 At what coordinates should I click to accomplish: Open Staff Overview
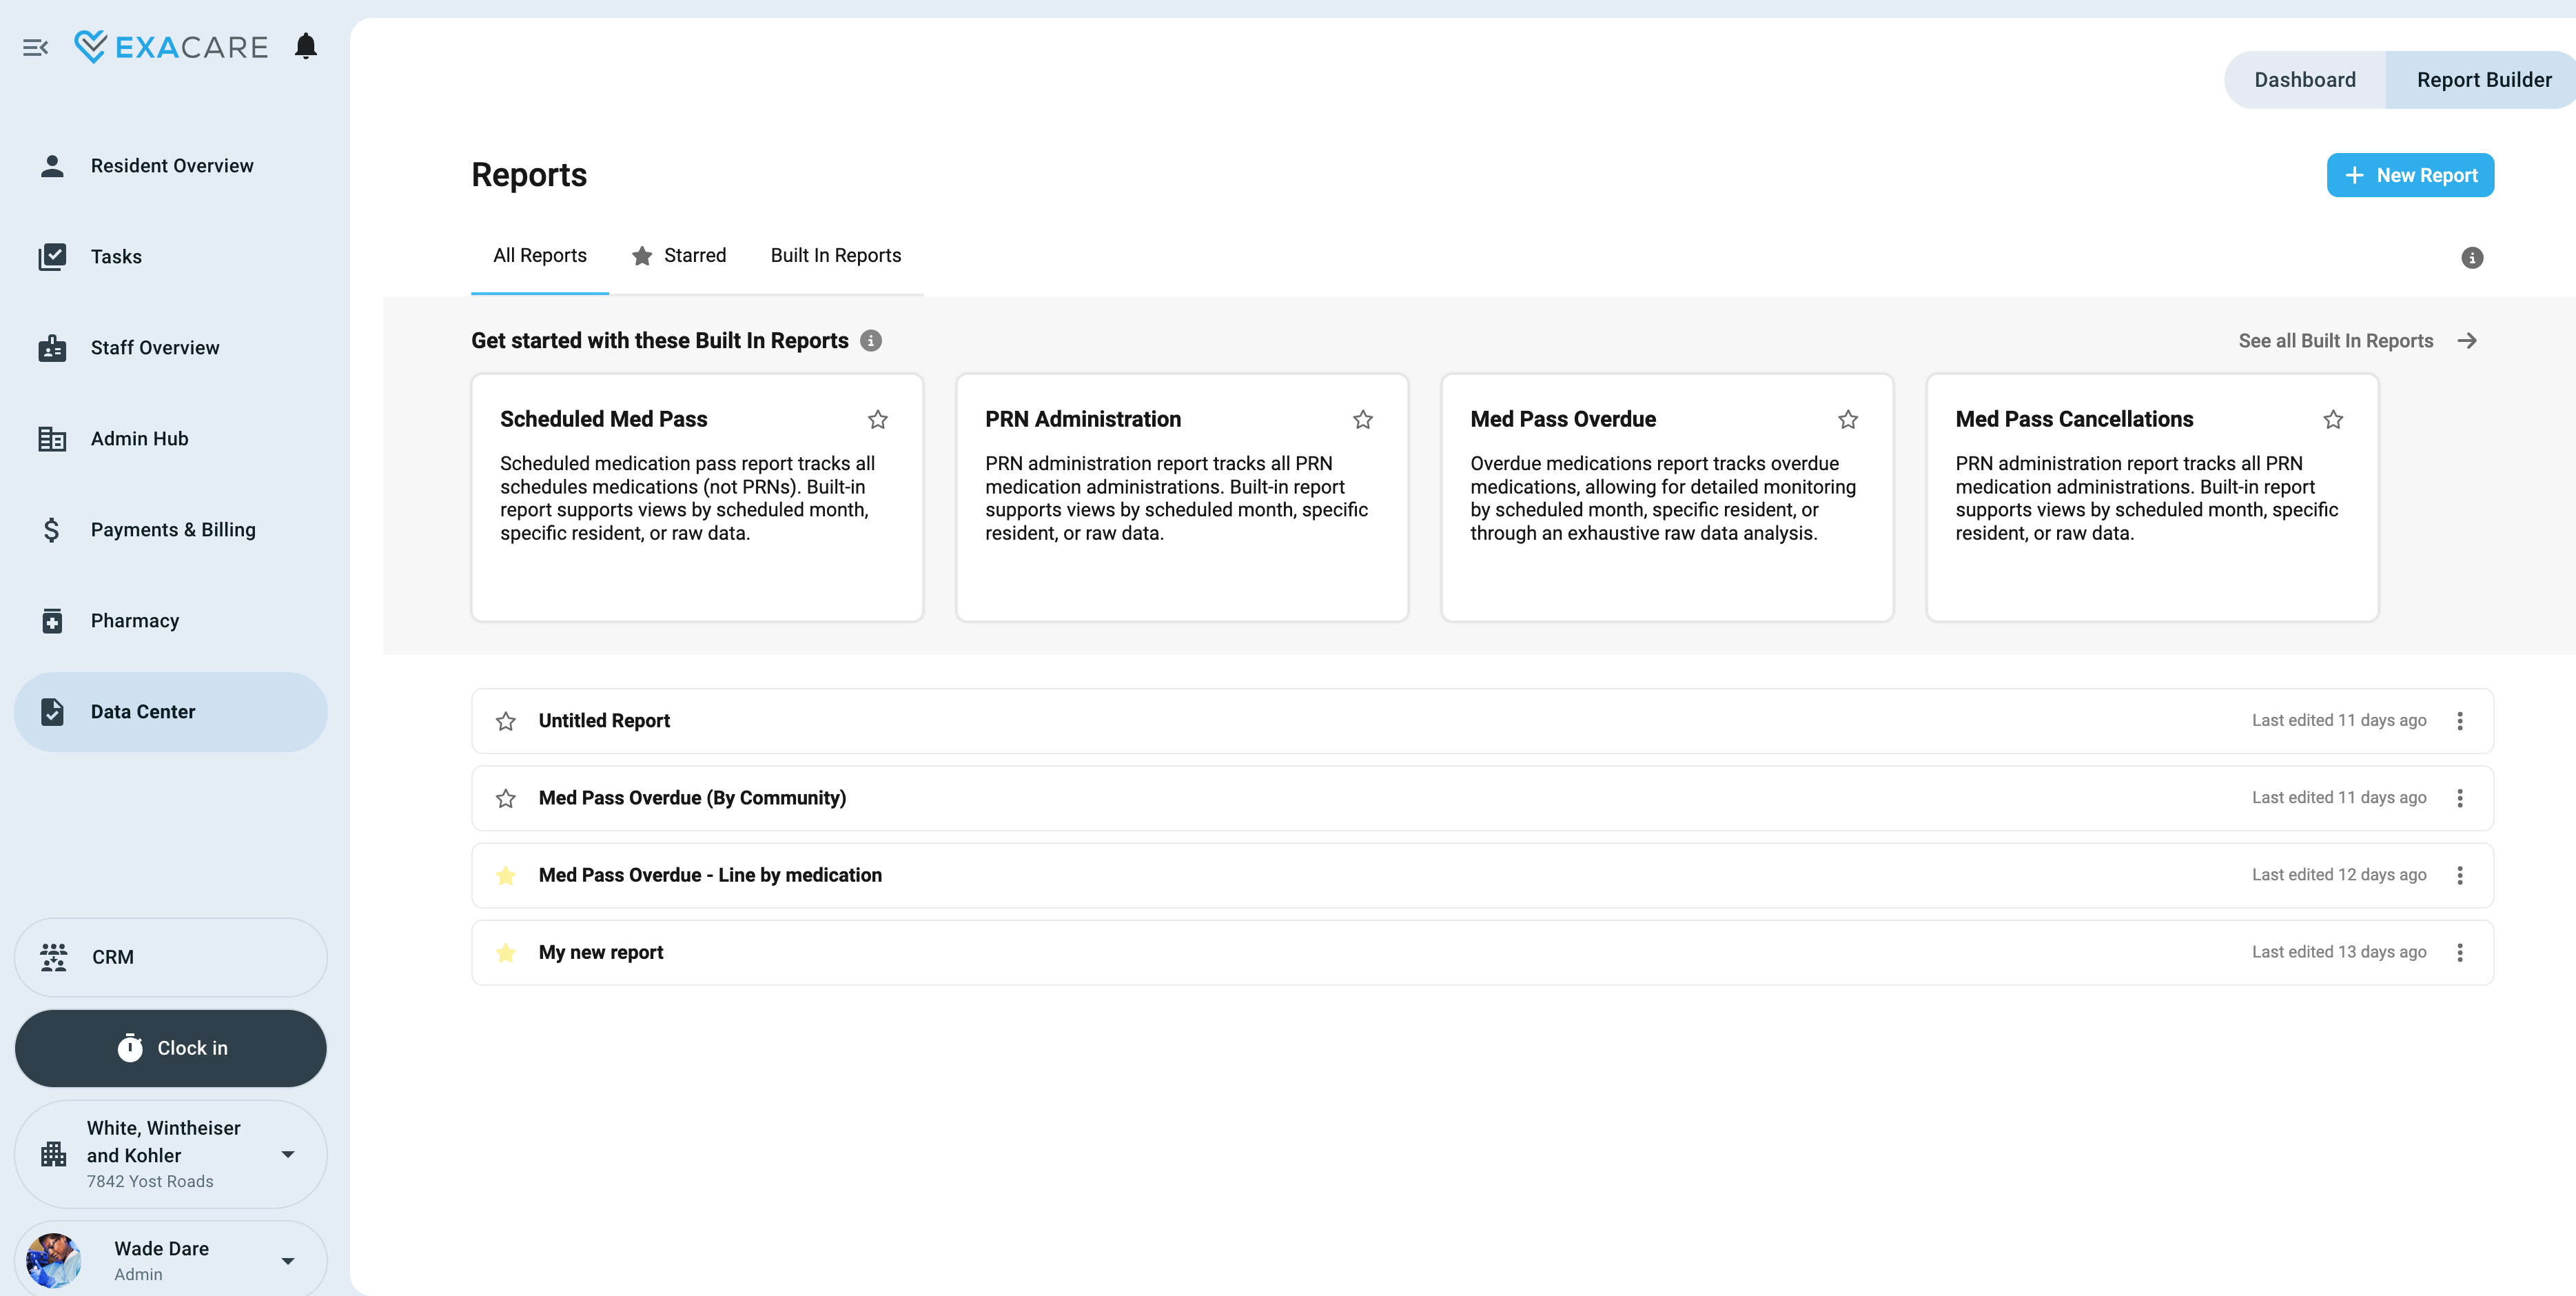(154, 347)
